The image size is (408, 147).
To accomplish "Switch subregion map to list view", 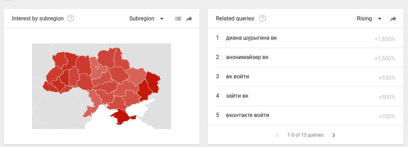I will [x=178, y=19].
